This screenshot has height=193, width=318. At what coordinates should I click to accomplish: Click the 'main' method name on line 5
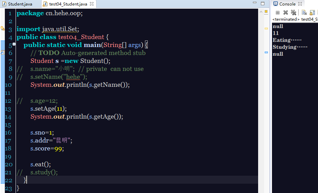[x=92, y=45]
